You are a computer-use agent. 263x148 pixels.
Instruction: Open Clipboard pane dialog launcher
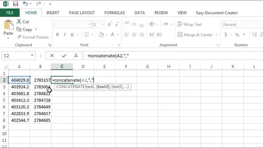coord(50,45)
